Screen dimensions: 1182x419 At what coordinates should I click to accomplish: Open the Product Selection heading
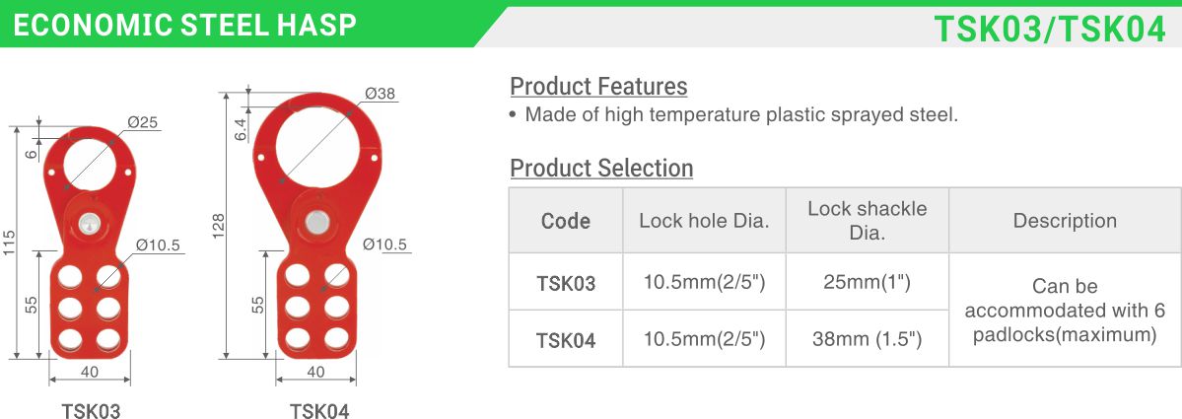601,168
